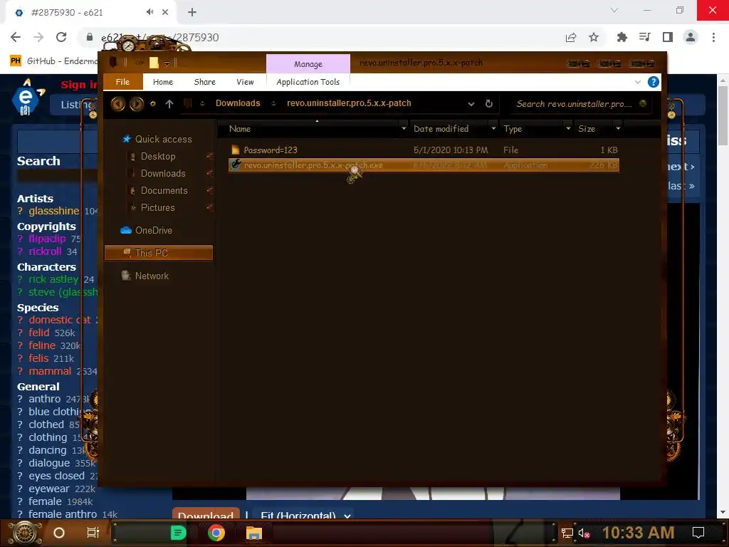Open Name column filter dropdown
Viewport: 729px width, 547px height.
click(x=404, y=128)
